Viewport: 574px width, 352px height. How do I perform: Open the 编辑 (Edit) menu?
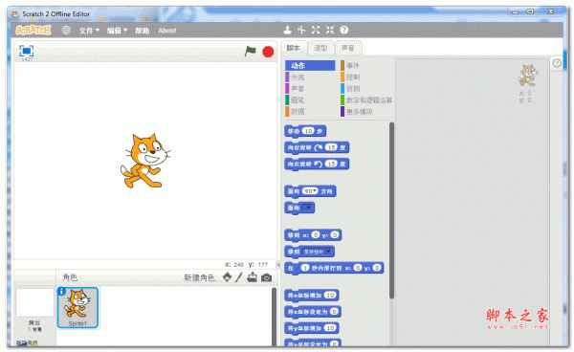117,31
